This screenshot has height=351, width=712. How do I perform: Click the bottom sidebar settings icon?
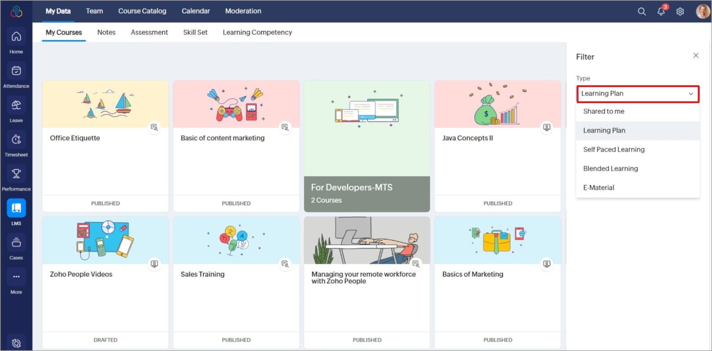click(16, 343)
